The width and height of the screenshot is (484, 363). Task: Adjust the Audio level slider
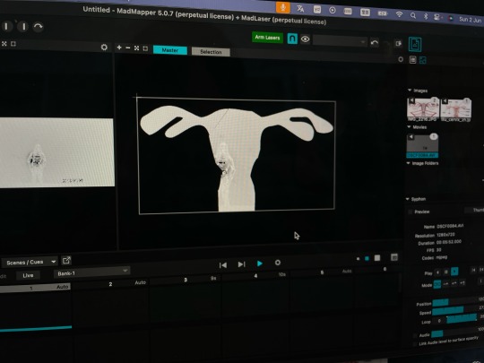pos(455,332)
